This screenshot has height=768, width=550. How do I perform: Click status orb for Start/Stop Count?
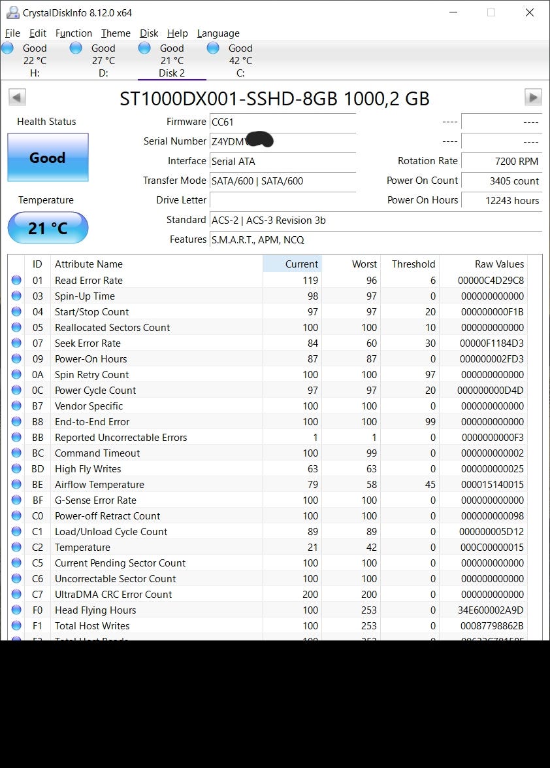click(x=16, y=311)
